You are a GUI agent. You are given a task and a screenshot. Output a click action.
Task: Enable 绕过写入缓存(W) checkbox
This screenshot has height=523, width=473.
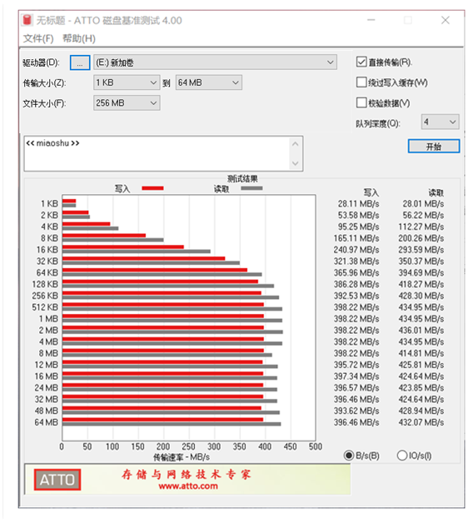[361, 82]
